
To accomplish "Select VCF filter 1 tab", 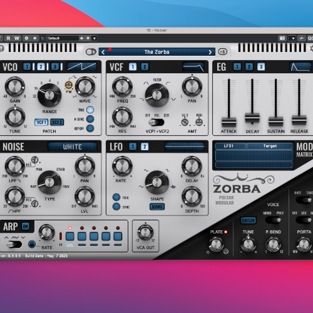I will click(x=132, y=67).
